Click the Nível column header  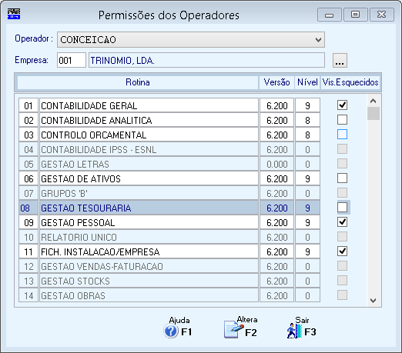pyautogui.click(x=307, y=82)
